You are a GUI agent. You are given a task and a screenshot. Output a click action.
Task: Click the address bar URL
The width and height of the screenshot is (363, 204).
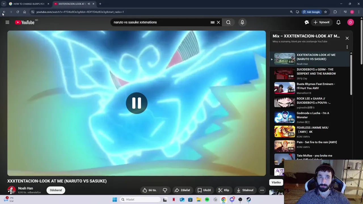point(80,12)
